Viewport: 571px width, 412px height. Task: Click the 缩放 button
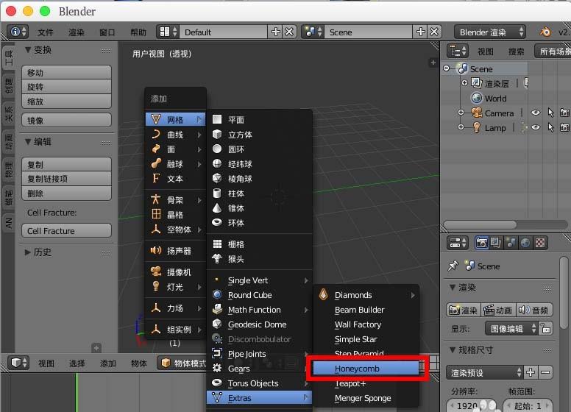(x=67, y=102)
